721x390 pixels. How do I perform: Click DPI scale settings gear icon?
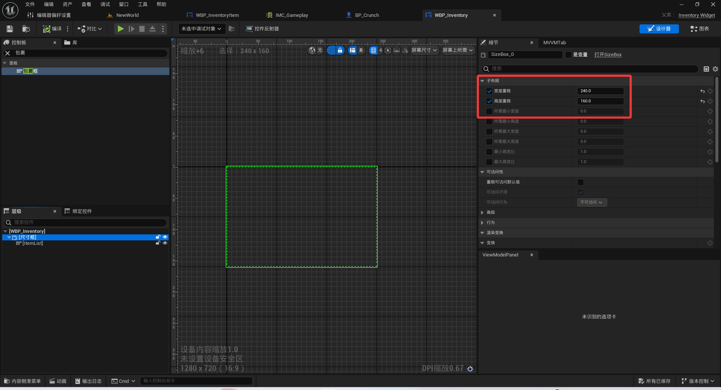[470, 369]
